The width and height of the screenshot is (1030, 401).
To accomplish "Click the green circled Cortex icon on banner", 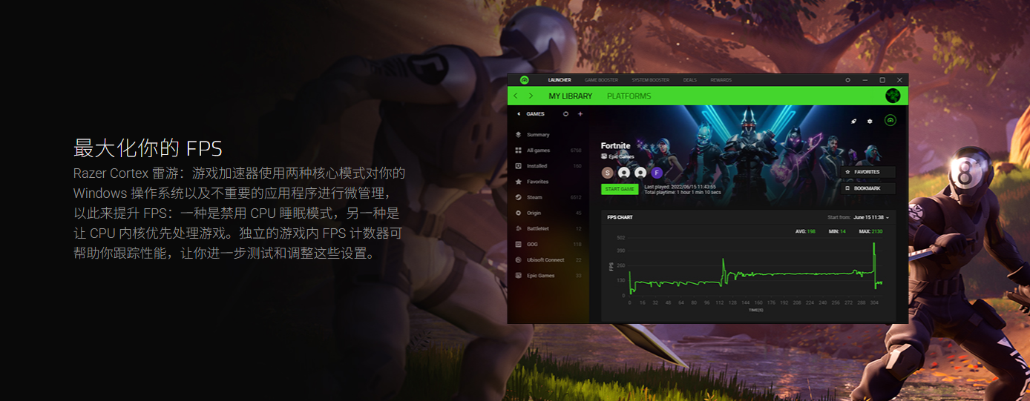I will [890, 120].
